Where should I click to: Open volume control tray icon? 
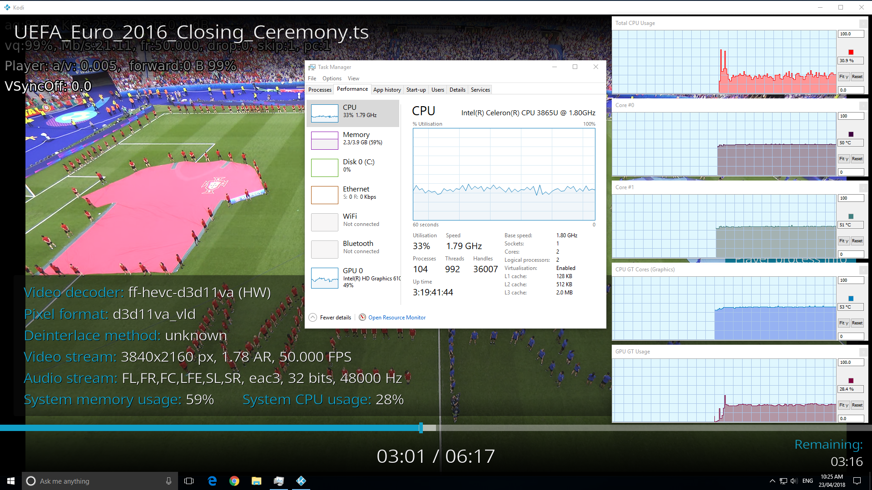tap(794, 481)
